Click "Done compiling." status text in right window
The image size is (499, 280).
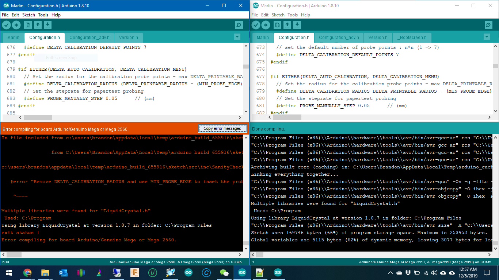pyautogui.click(x=268, y=129)
